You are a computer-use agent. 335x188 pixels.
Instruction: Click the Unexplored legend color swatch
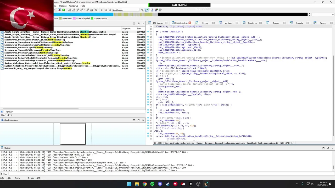pyautogui.click(x=60, y=19)
